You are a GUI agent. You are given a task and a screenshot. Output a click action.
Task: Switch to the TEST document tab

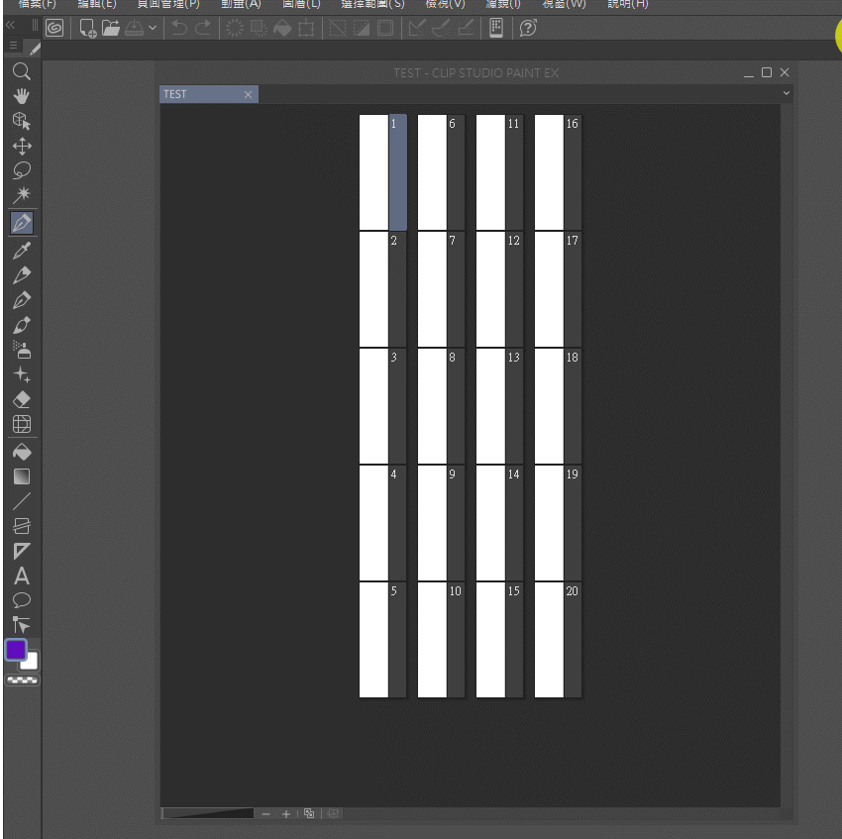(x=209, y=94)
